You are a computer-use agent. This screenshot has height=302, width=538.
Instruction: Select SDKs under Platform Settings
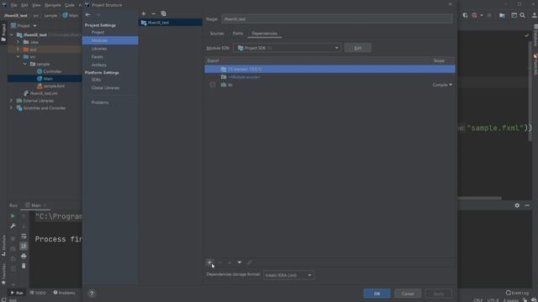96,80
